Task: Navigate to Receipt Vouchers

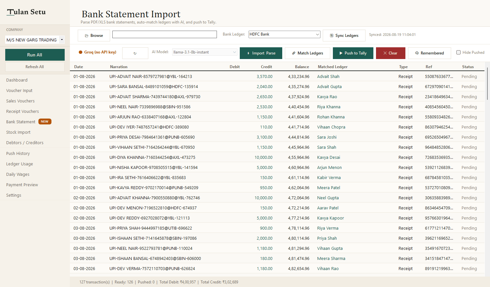Action: coord(23,111)
